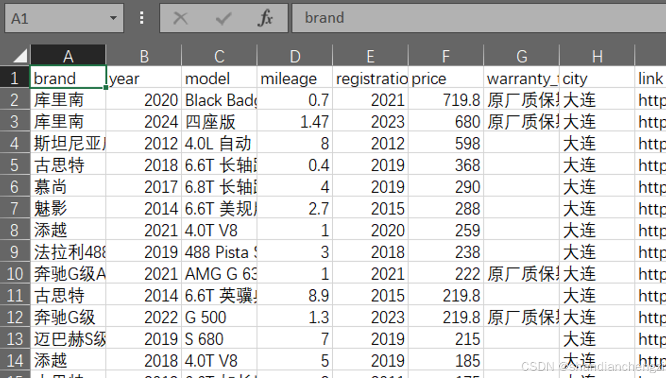This screenshot has height=378, width=666.
Task: Click the price cell 288
Action: (446, 209)
